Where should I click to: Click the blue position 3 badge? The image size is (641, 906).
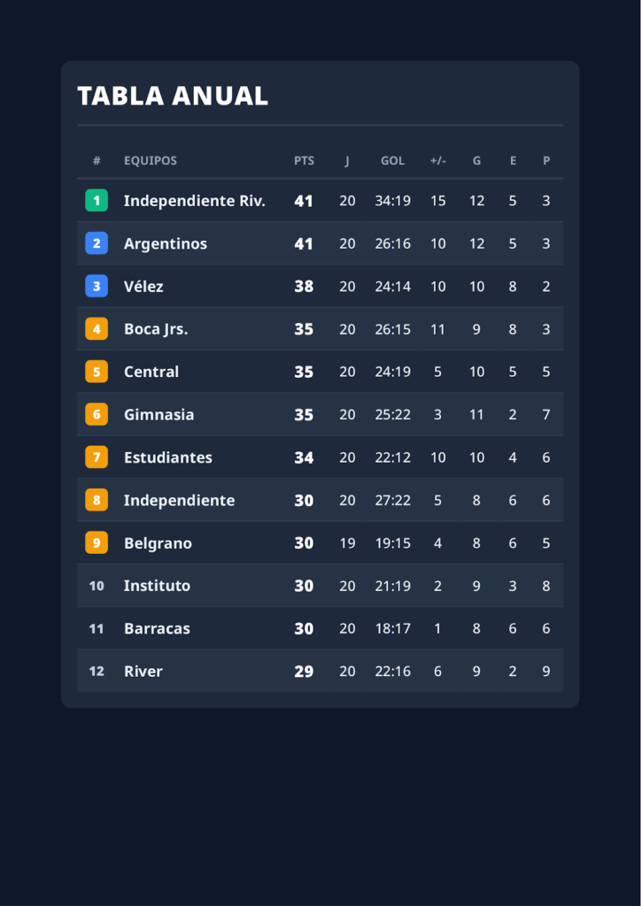coord(97,286)
